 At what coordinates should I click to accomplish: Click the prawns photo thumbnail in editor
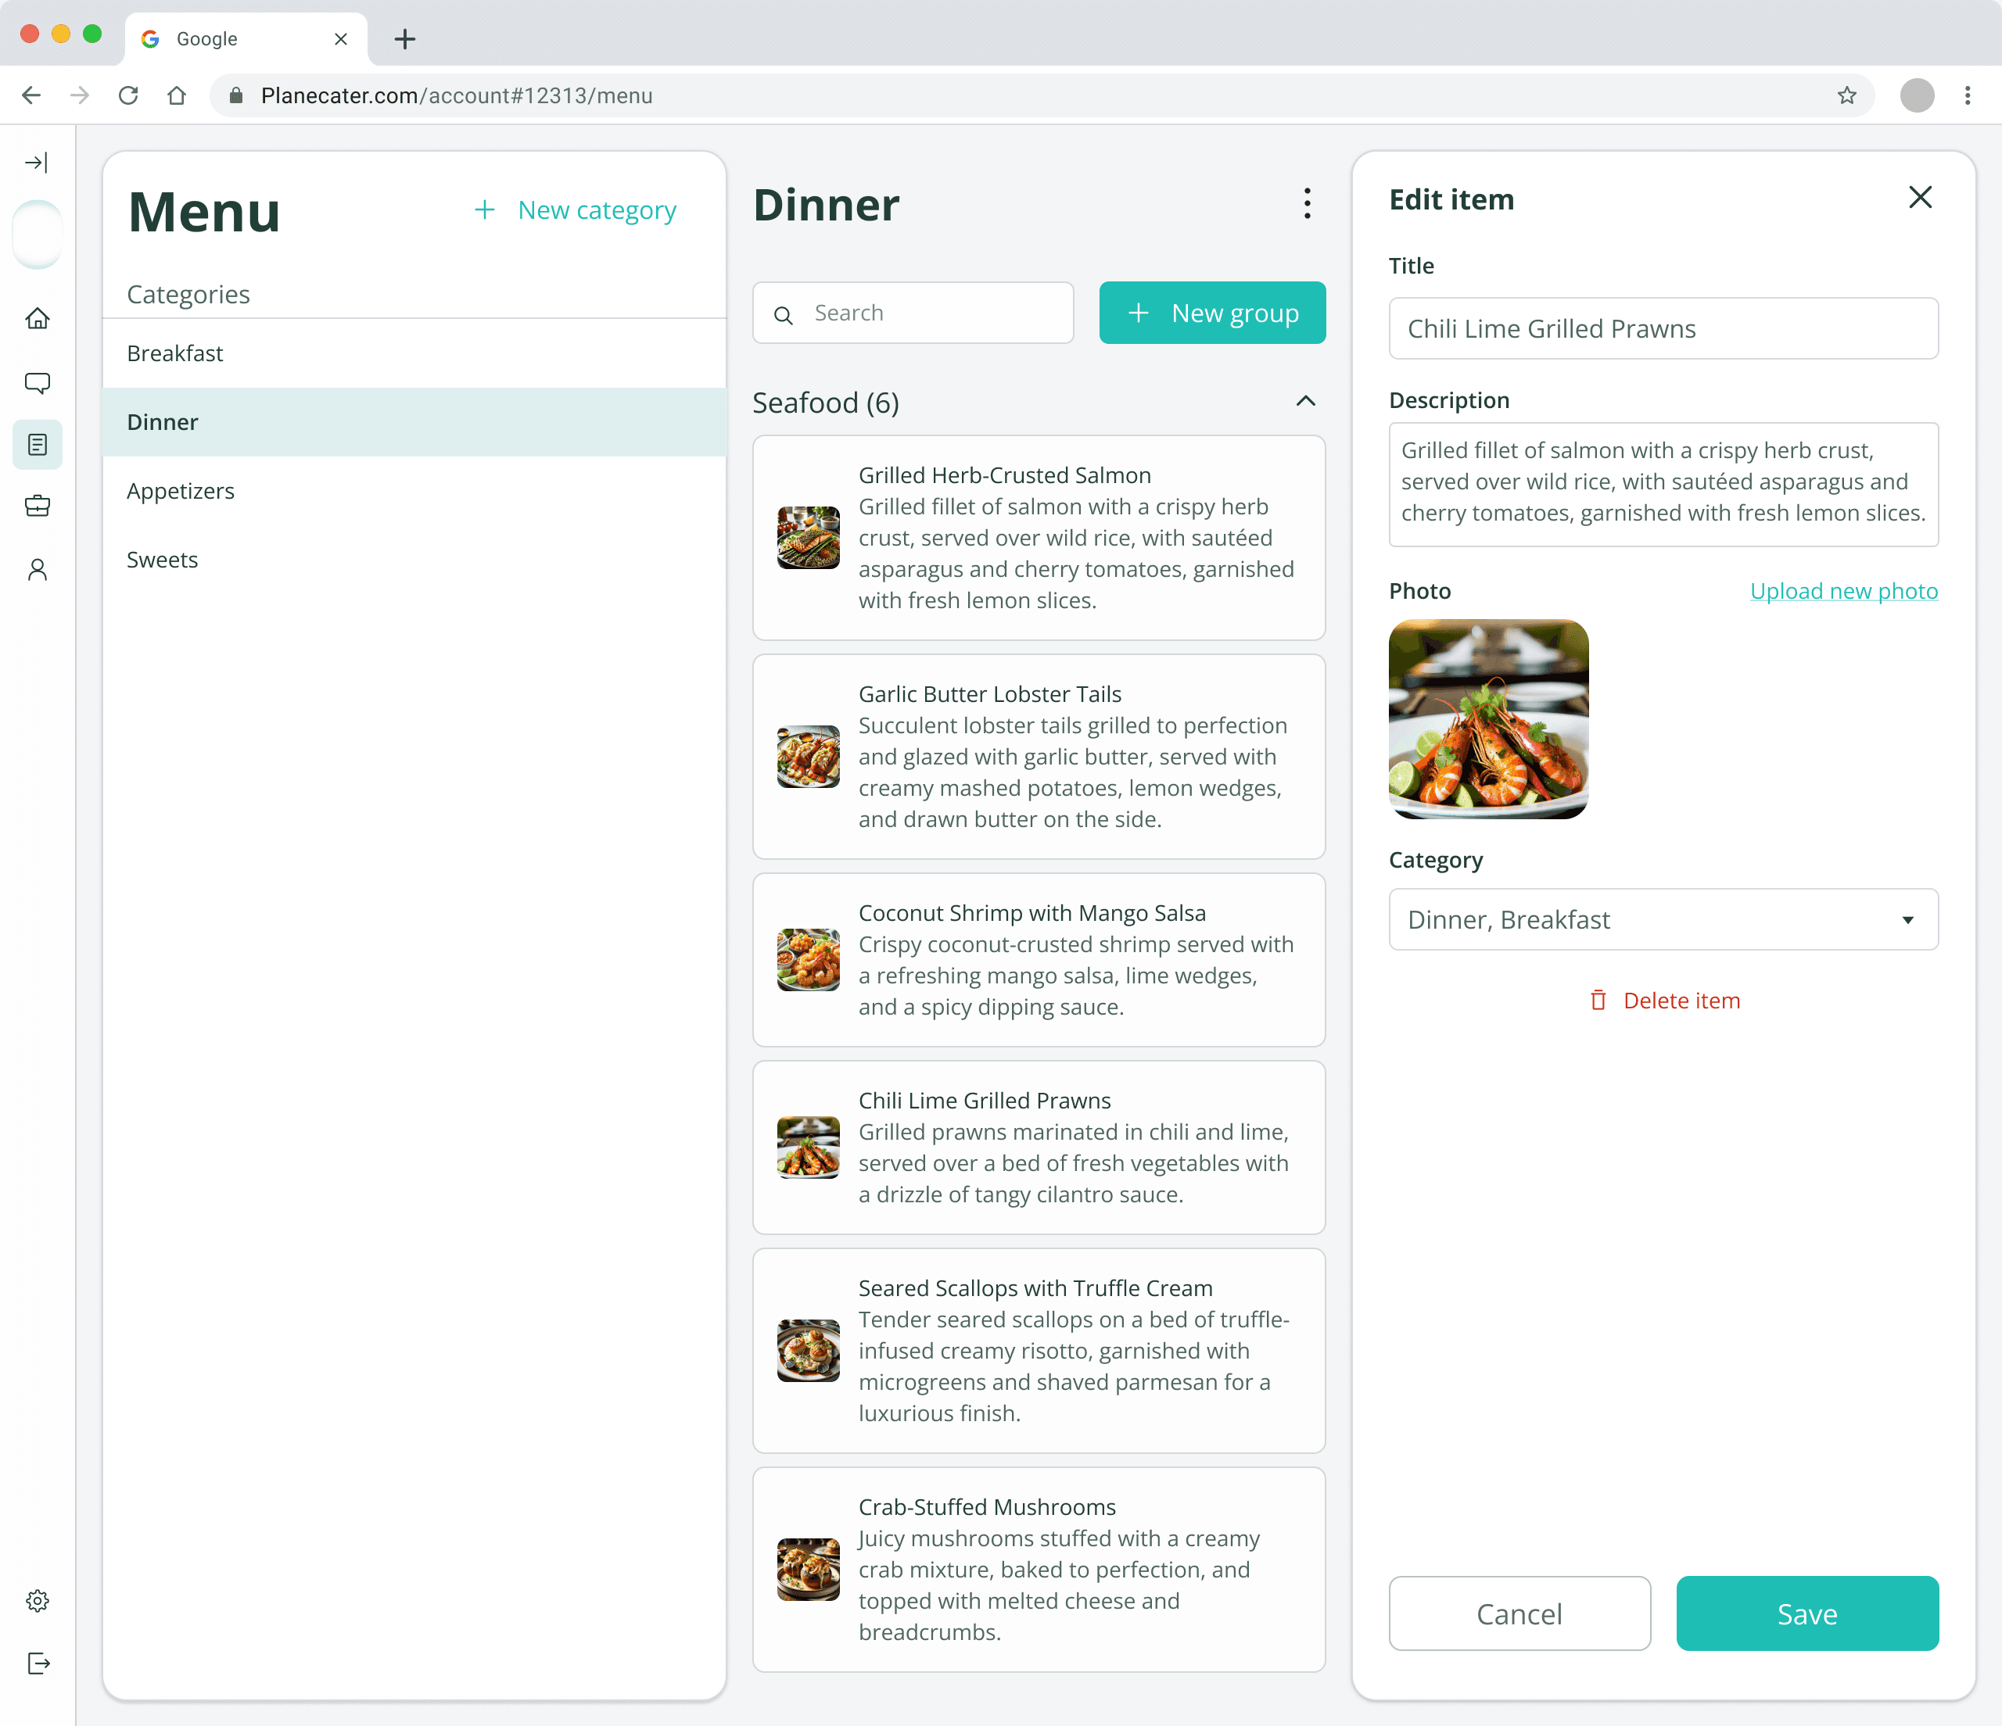tap(1488, 720)
